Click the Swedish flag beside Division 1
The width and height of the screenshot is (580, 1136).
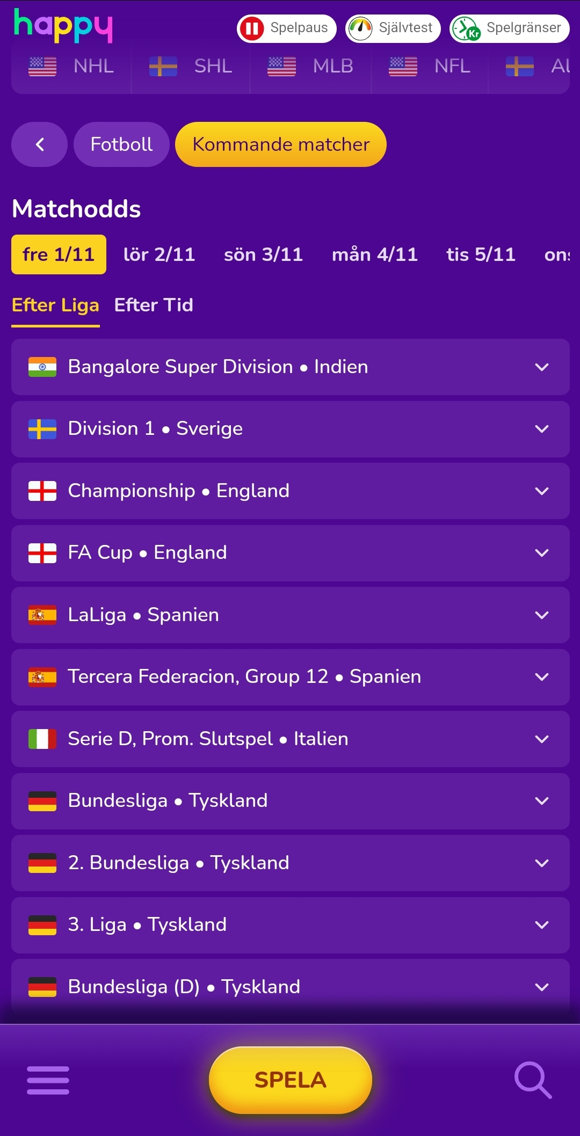[x=43, y=428]
